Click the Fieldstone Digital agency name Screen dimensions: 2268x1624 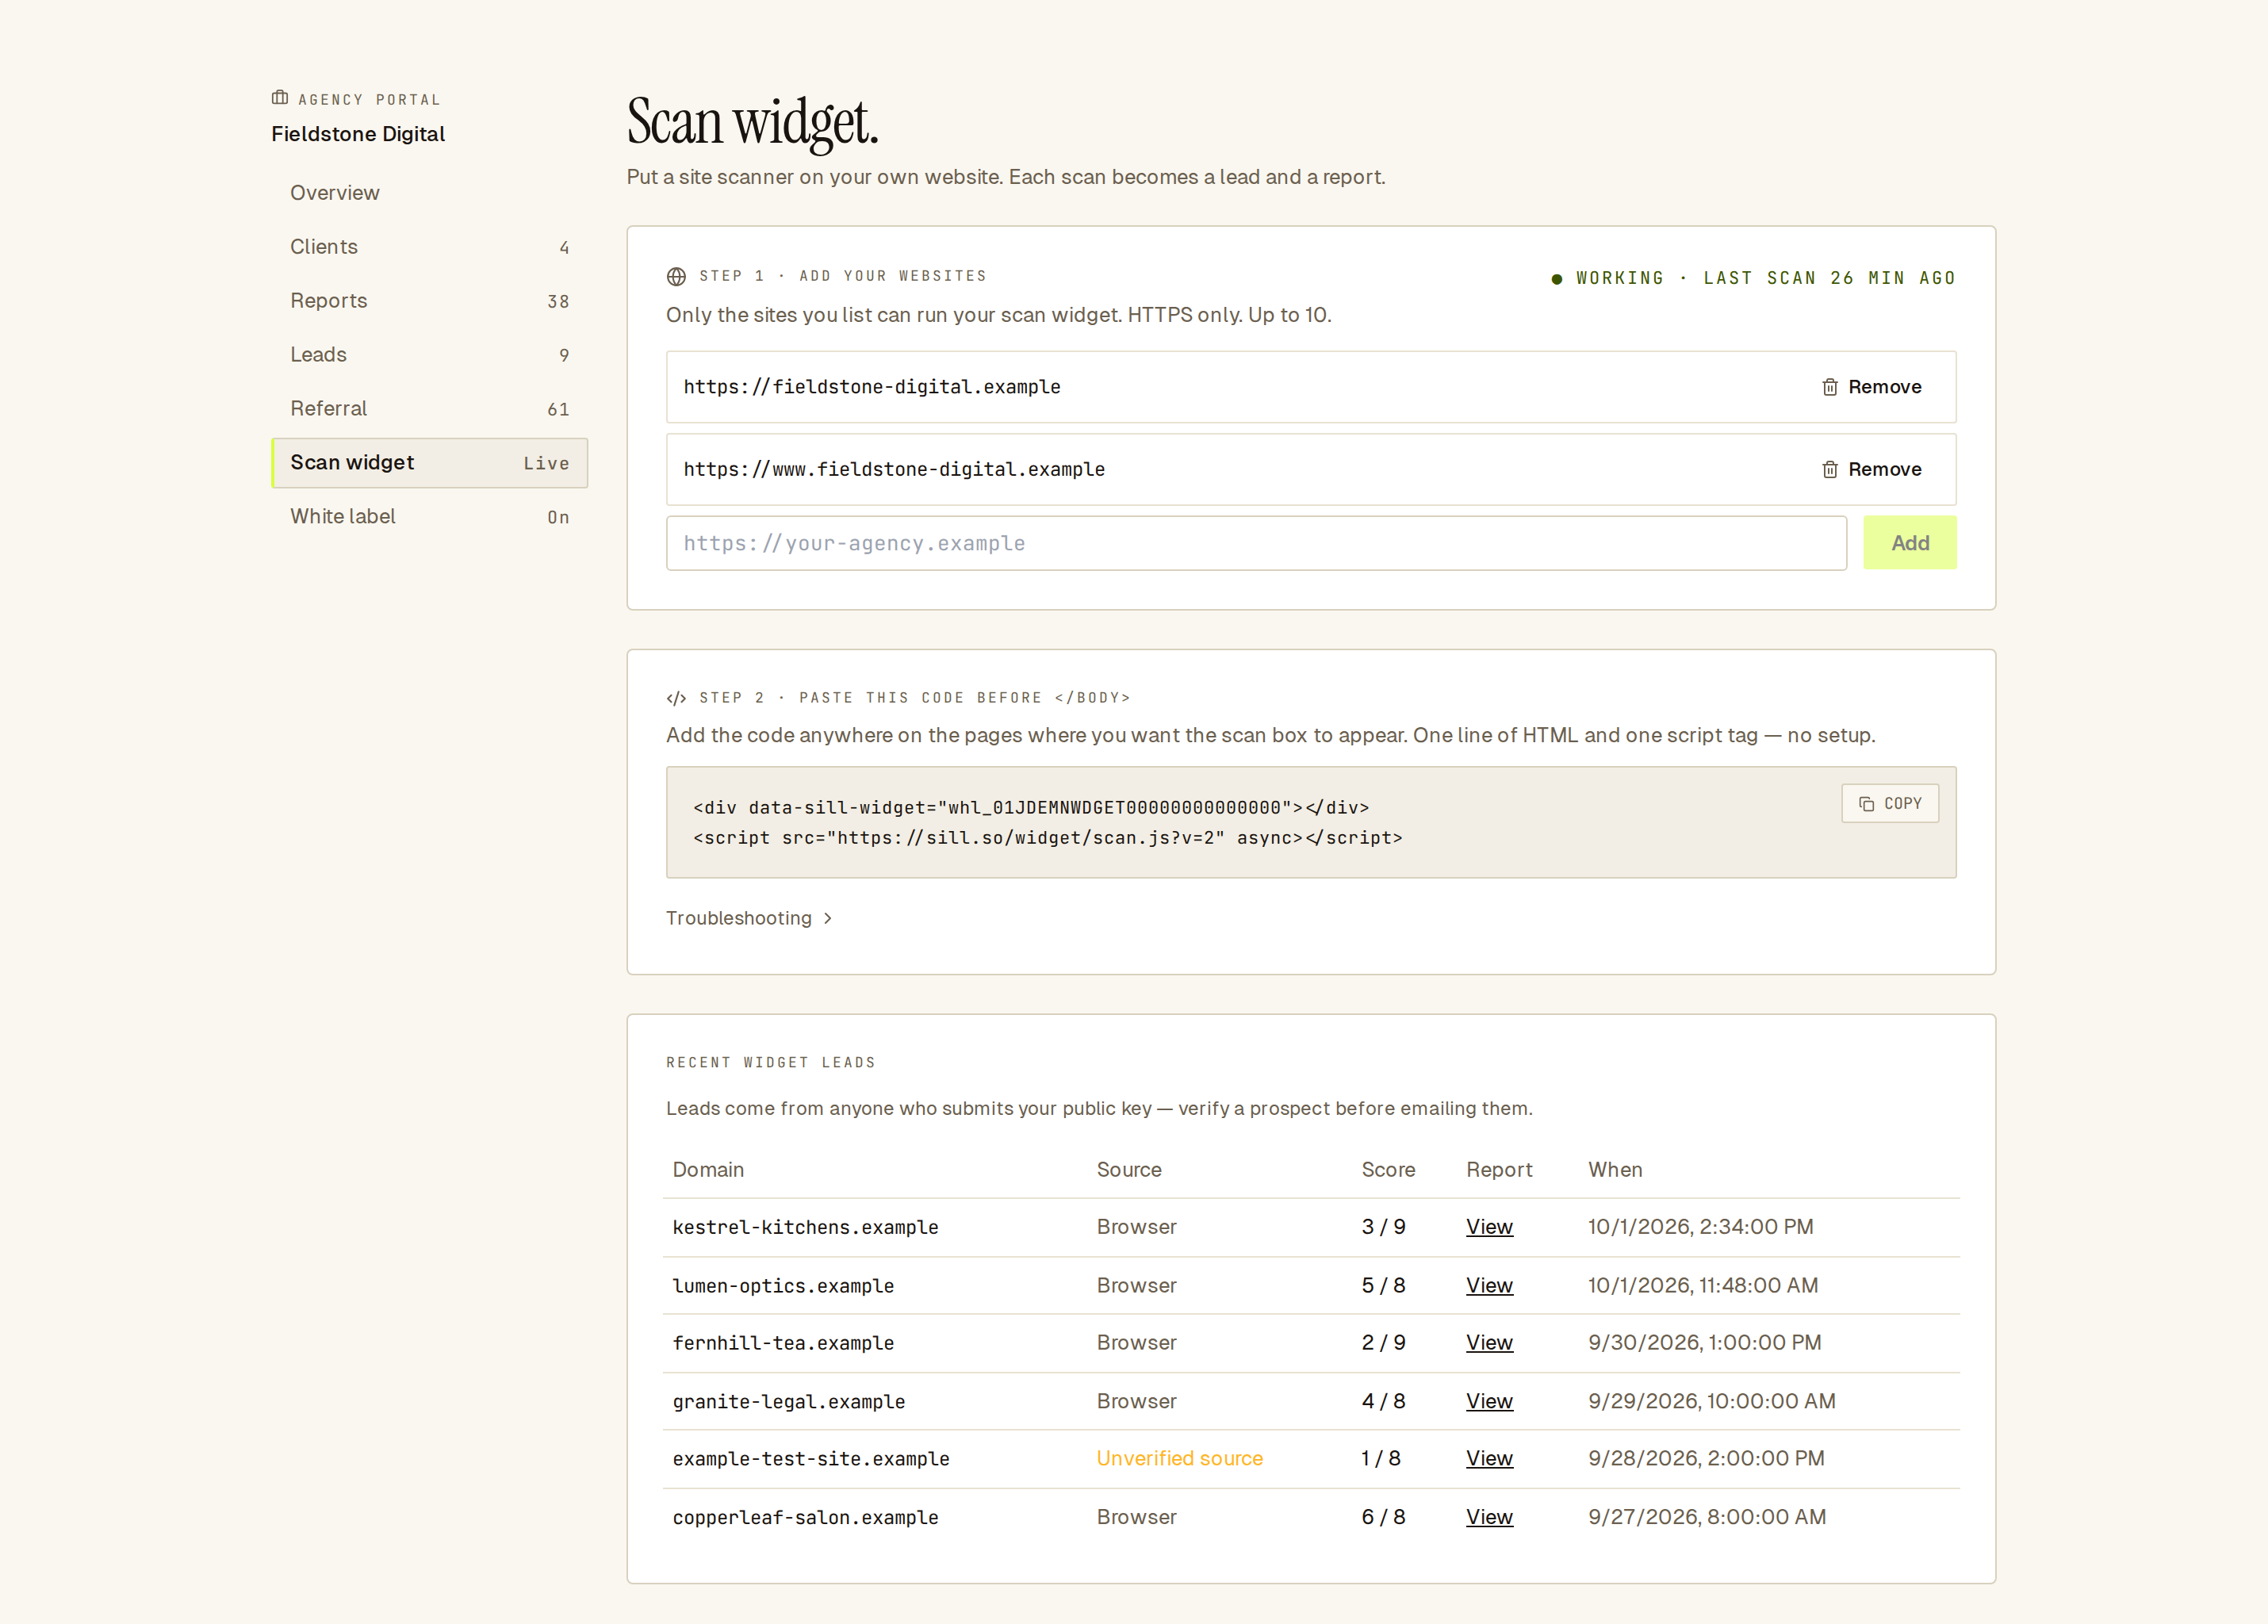click(x=358, y=134)
